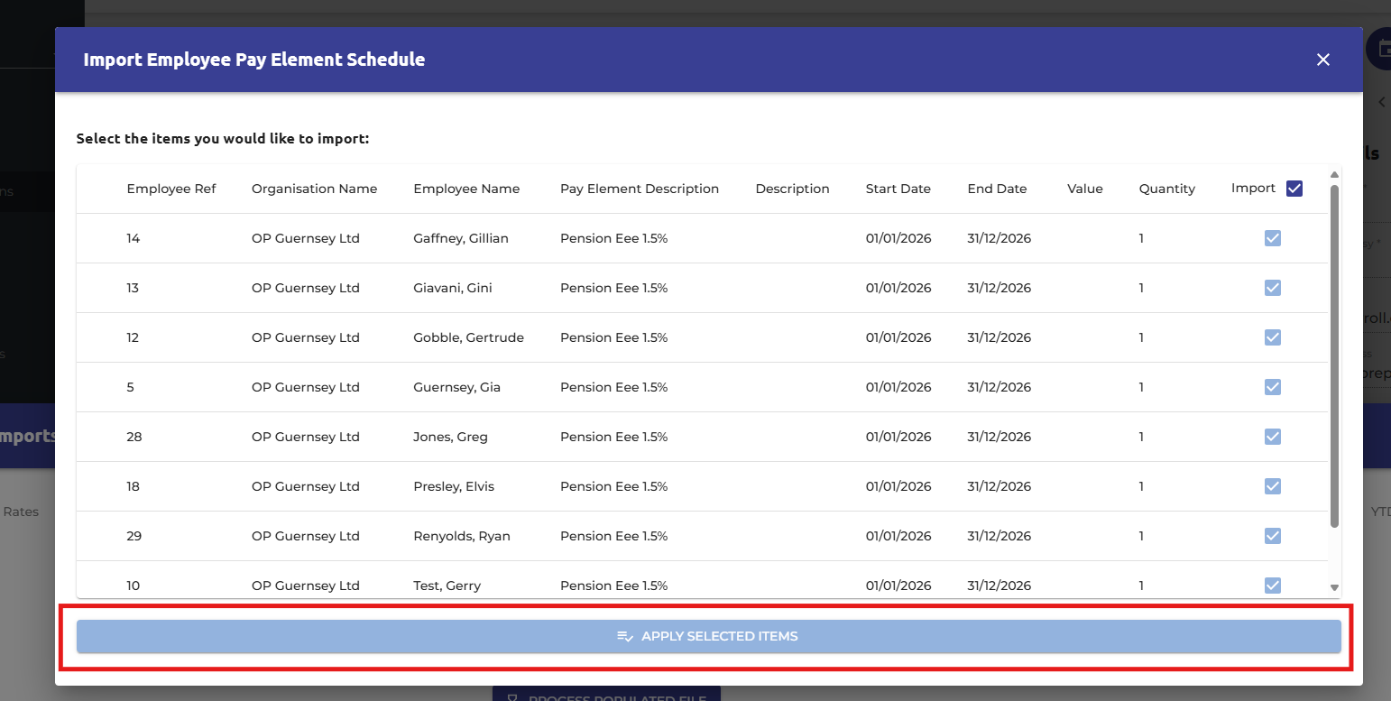Screen dimensions: 1391x701
Task: Select the name cell Giavani, Gini
Action: click(x=452, y=288)
